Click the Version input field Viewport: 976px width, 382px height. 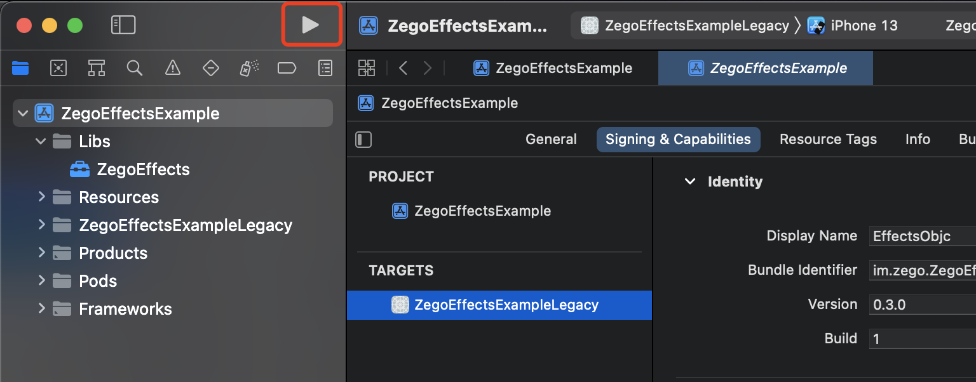tap(923, 305)
